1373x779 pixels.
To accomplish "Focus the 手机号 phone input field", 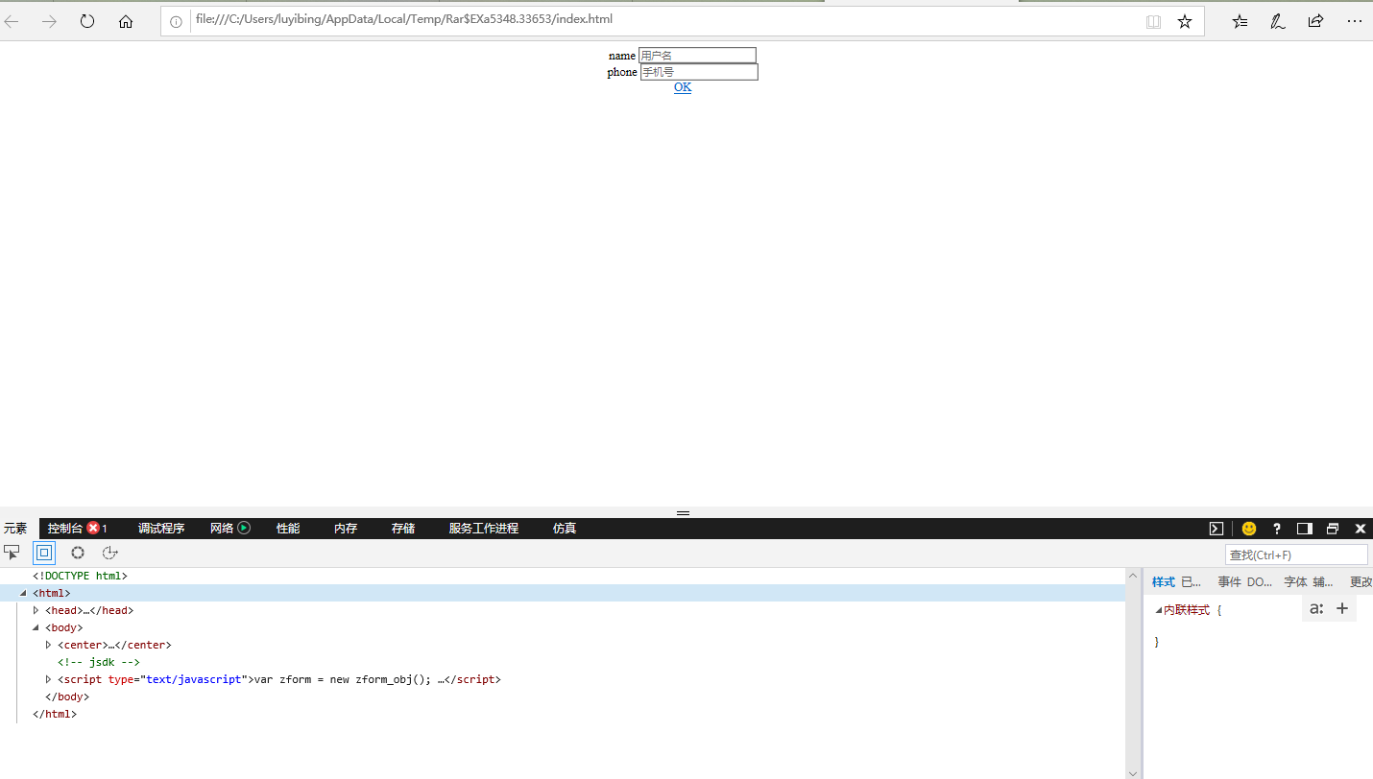I will pos(699,72).
